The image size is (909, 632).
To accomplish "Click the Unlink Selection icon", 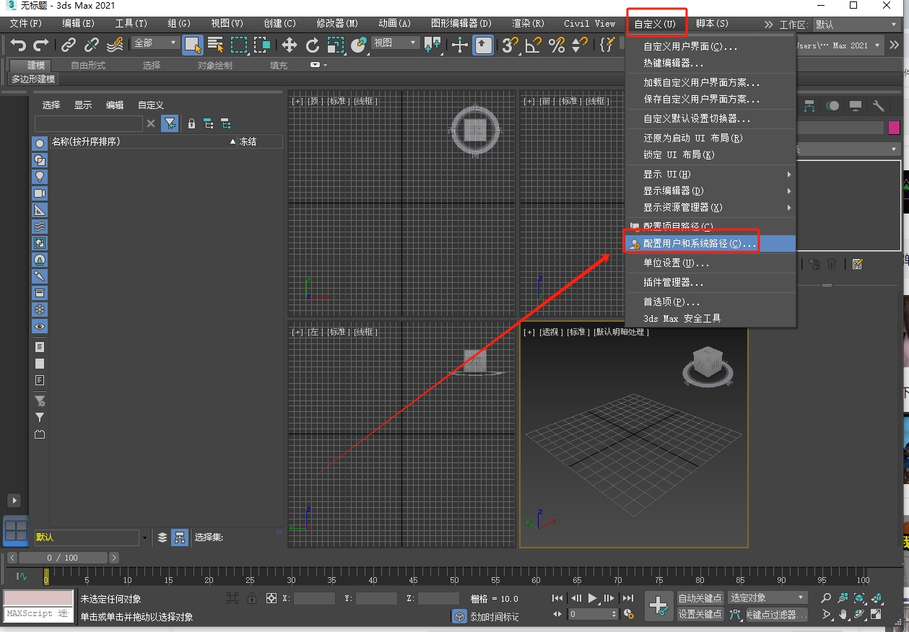I will [x=92, y=45].
